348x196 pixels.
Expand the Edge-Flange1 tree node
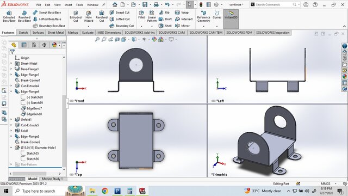pos(11,75)
